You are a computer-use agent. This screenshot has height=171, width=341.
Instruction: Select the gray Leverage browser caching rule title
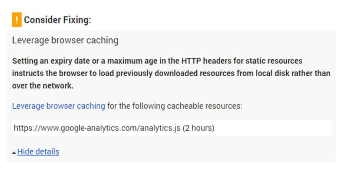(x=65, y=41)
